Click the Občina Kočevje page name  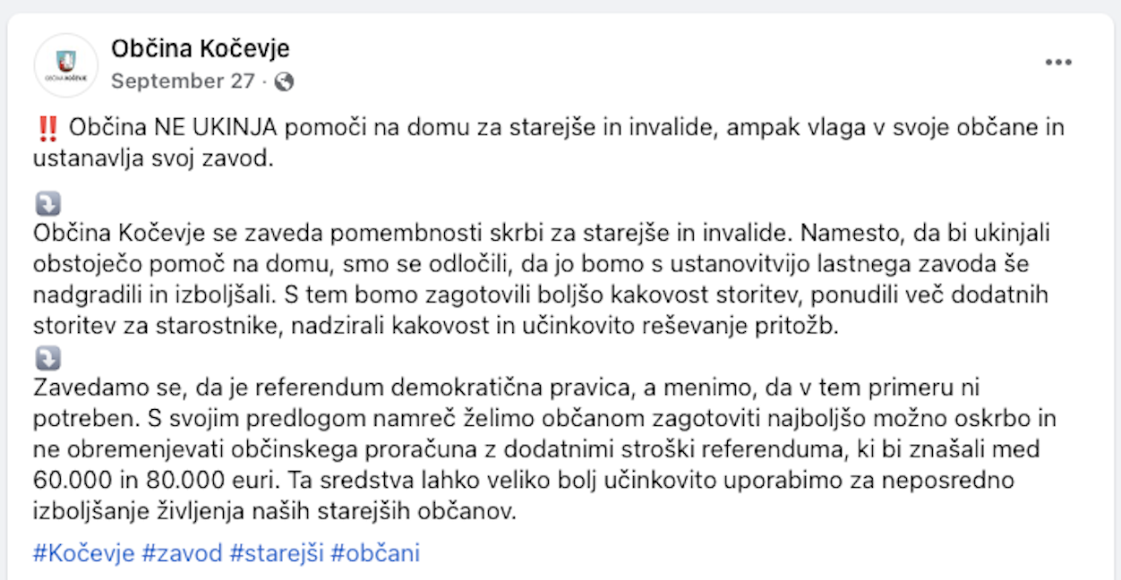[200, 48]
